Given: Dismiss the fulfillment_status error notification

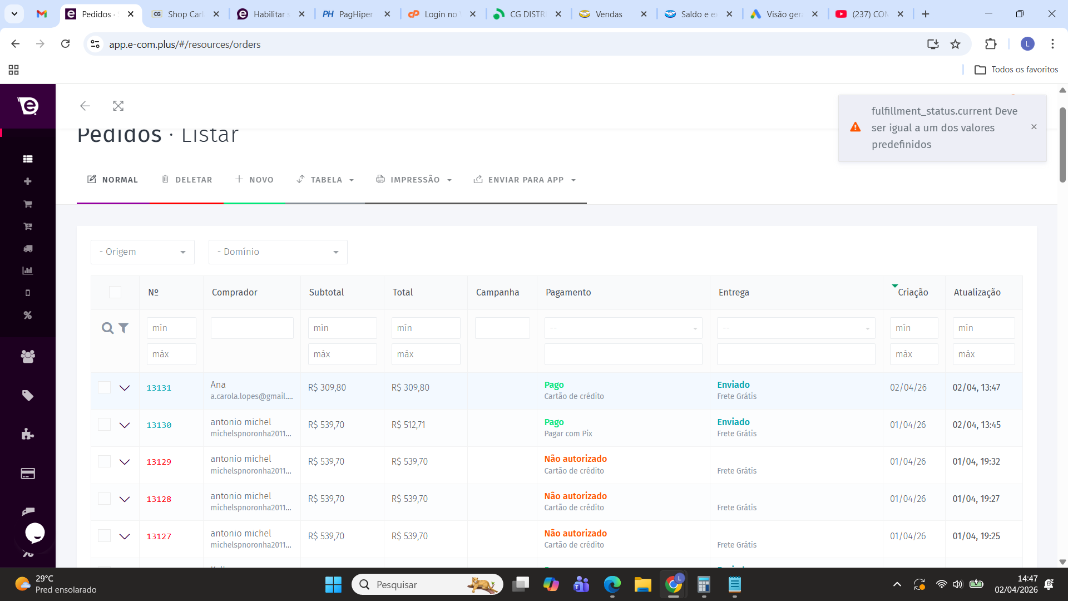Looking at the screenshot, I should click(1034, 127).
